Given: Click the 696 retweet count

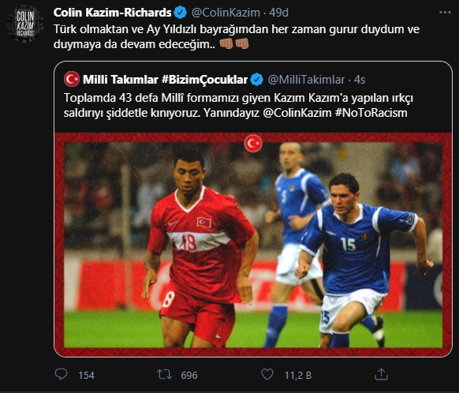Looking at the screenshot, I should [x=189, y=375].
